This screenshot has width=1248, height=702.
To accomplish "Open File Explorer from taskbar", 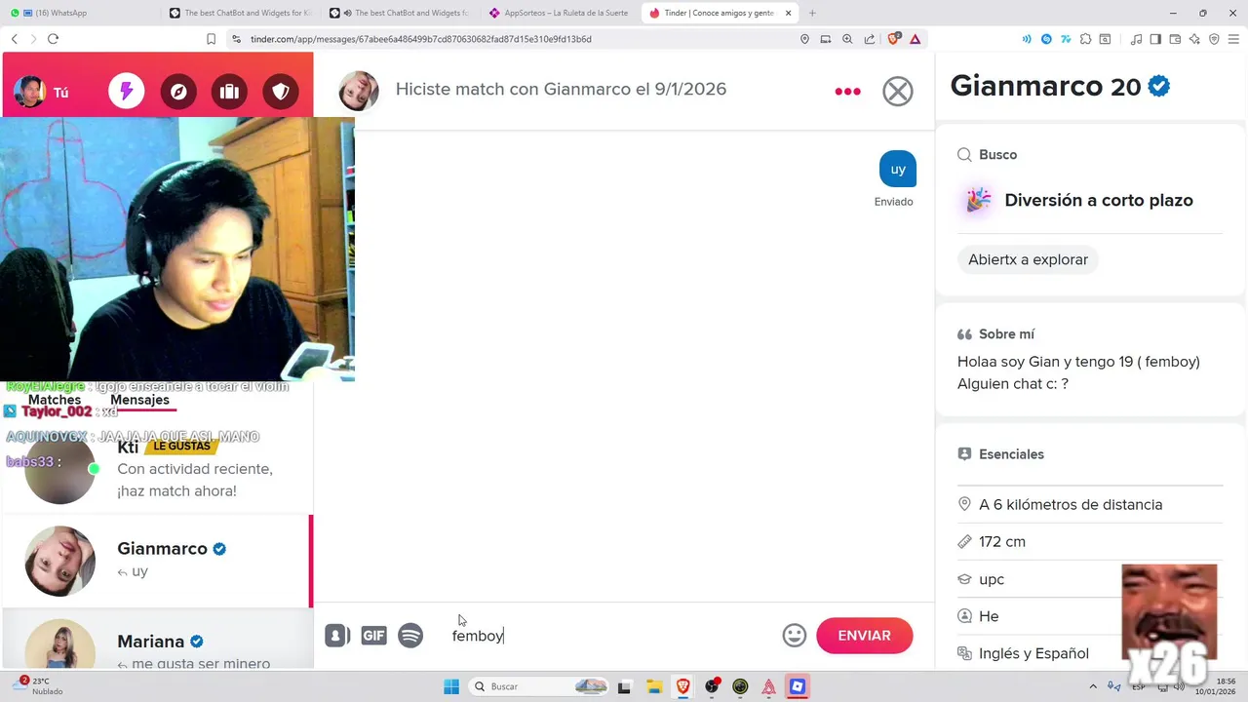I will (x=654, y=686).
